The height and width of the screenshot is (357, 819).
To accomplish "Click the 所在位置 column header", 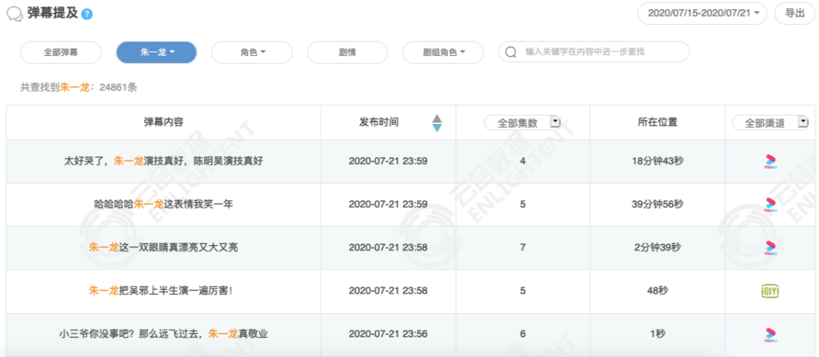I will click(657, 122).
